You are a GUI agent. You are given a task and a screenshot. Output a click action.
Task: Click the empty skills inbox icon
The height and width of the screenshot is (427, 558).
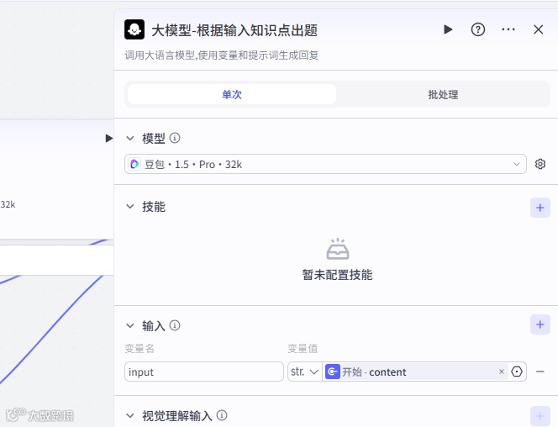[x=338, y=249]
